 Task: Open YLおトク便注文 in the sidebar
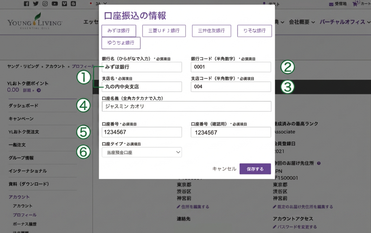[24, 132]
